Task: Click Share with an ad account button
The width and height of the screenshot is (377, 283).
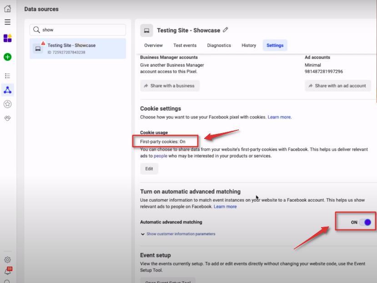Action: pyautogui.click(x=338, y=86)
